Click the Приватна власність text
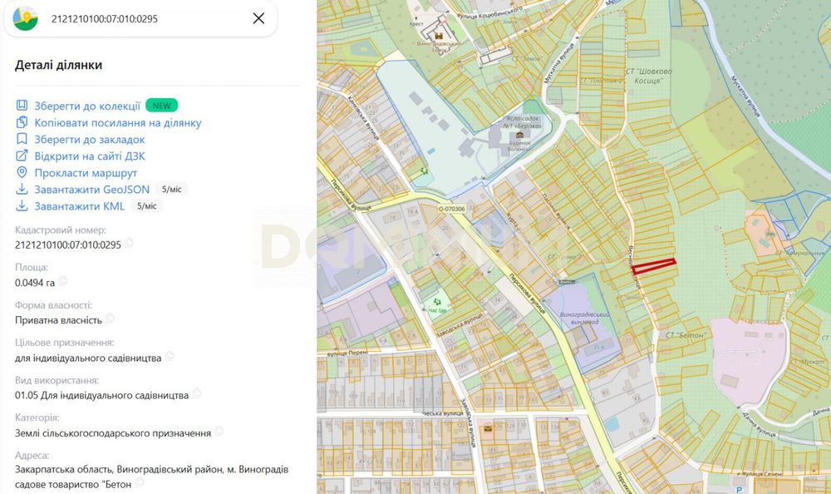This screenshot has width=831, height=494. (58, 320)
